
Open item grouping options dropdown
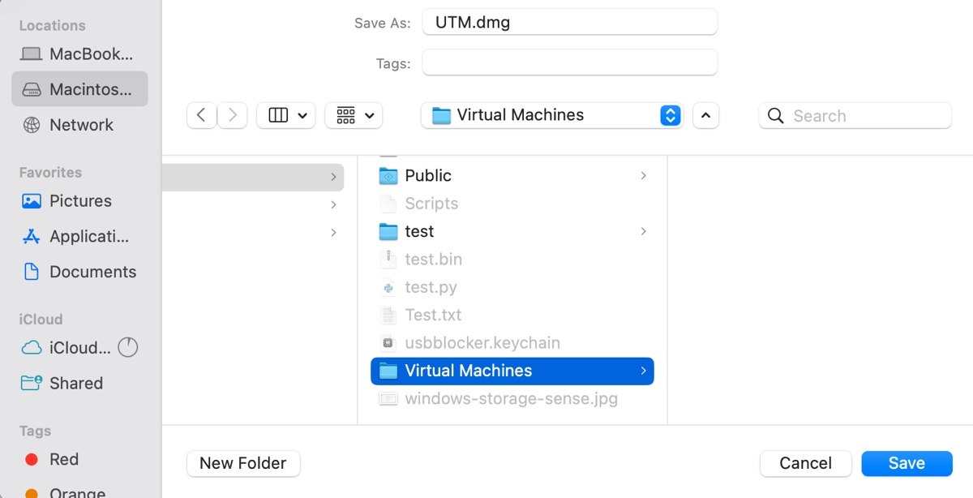(354, 115)
